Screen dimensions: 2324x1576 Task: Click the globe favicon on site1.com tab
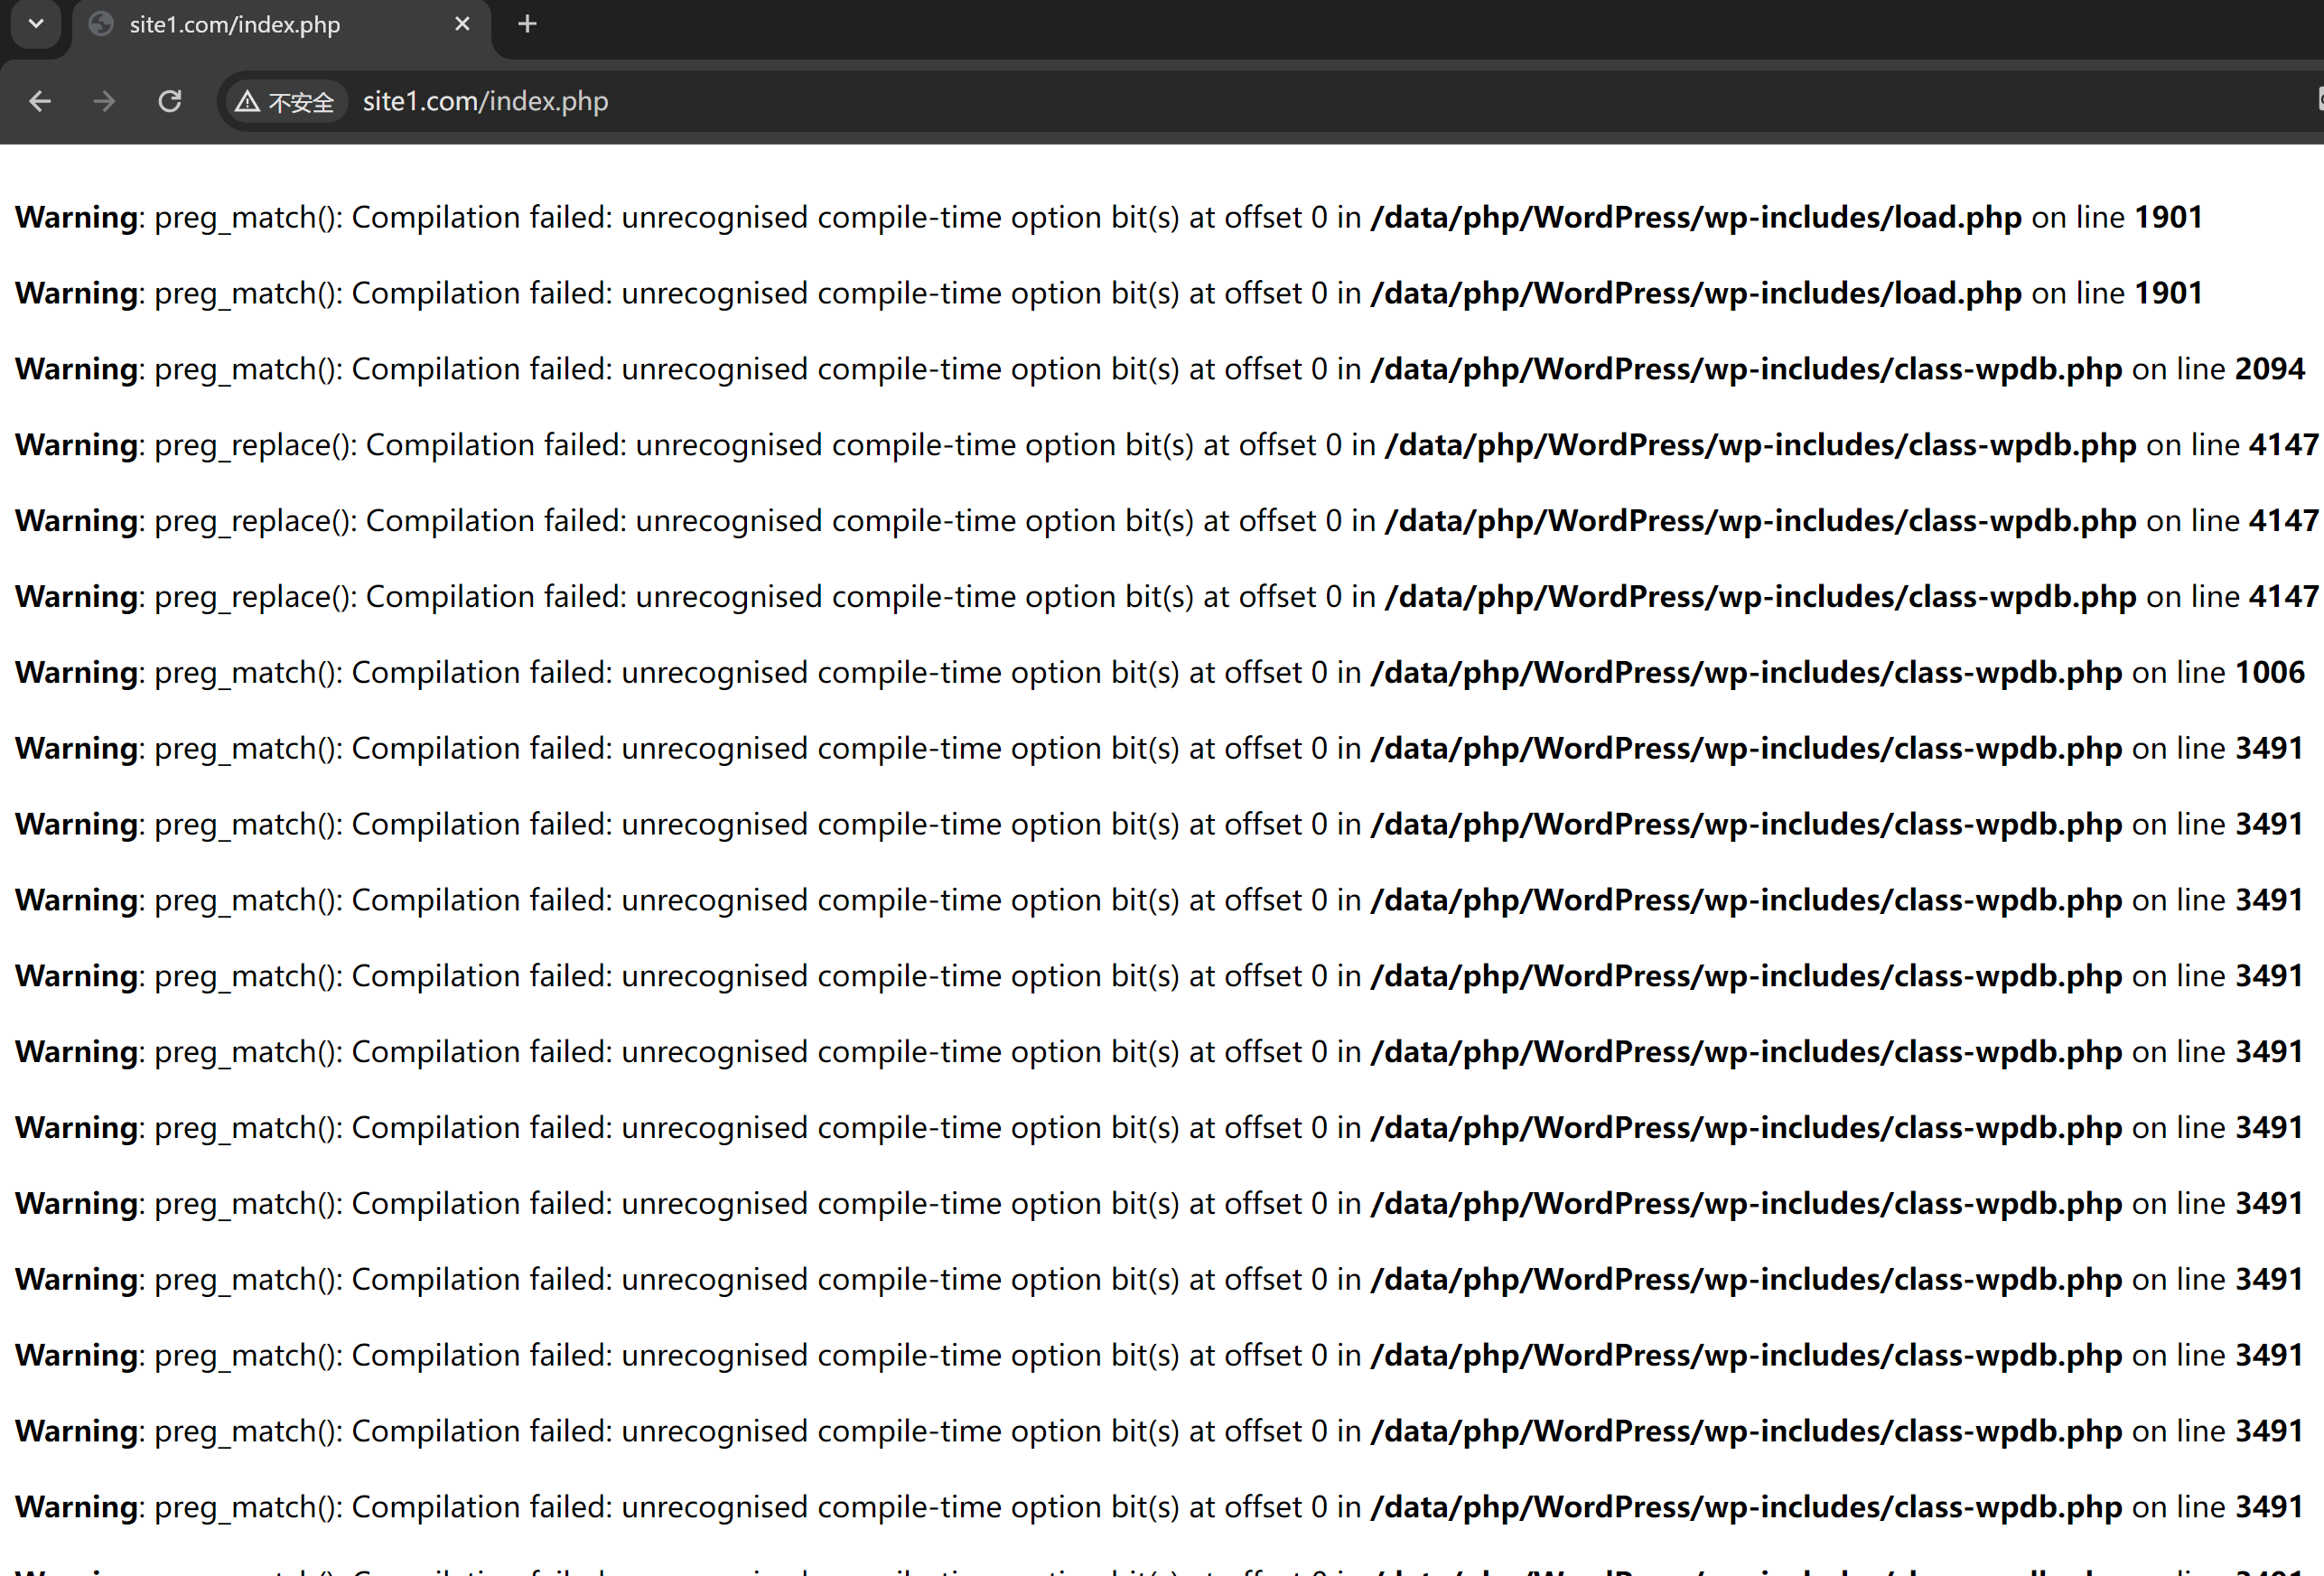pos(101,24)
